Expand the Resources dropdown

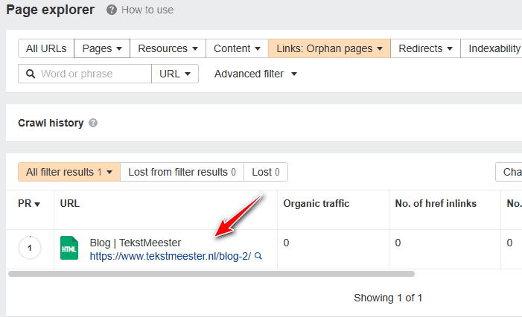[168, 48]
